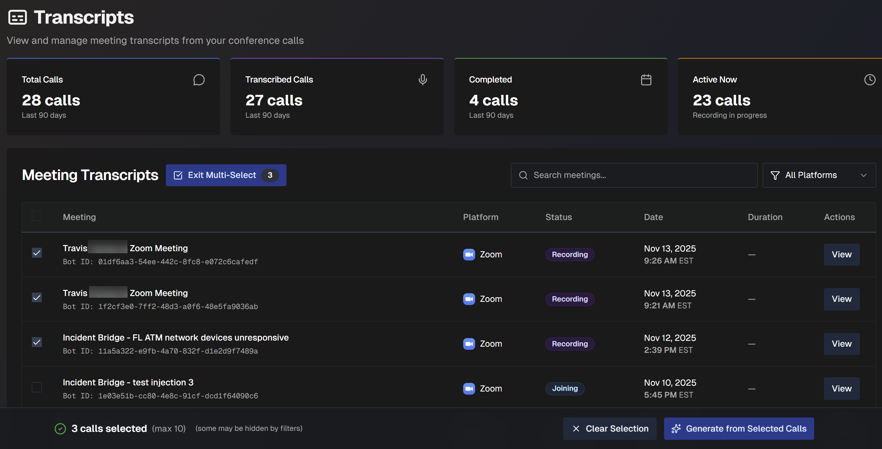This screenshot has height=449, width=882.
Task: Sort by the Status column header
Action: 559,217
